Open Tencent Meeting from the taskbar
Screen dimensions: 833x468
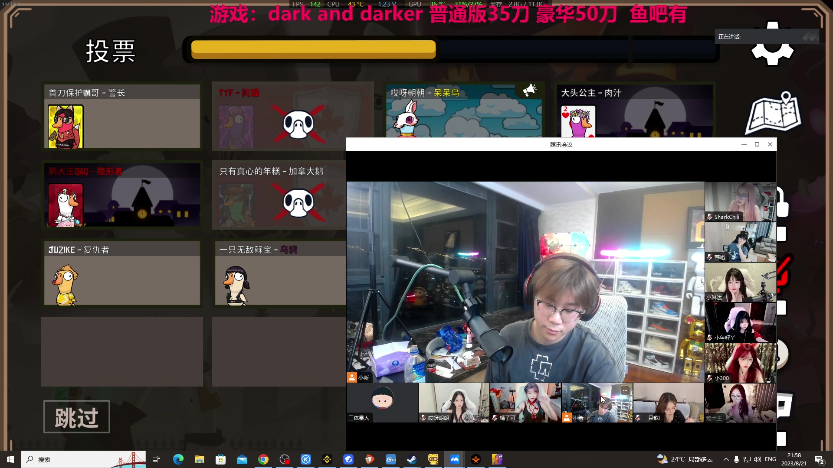(454, 459)
